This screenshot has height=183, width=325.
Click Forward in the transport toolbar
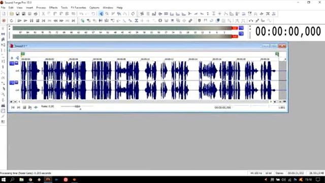click(x=61, y=21)
